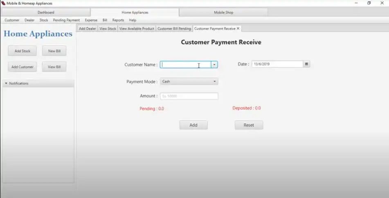
Task: Focus the Amount input field
Action: pyautogui.click(x=189, y=96)
